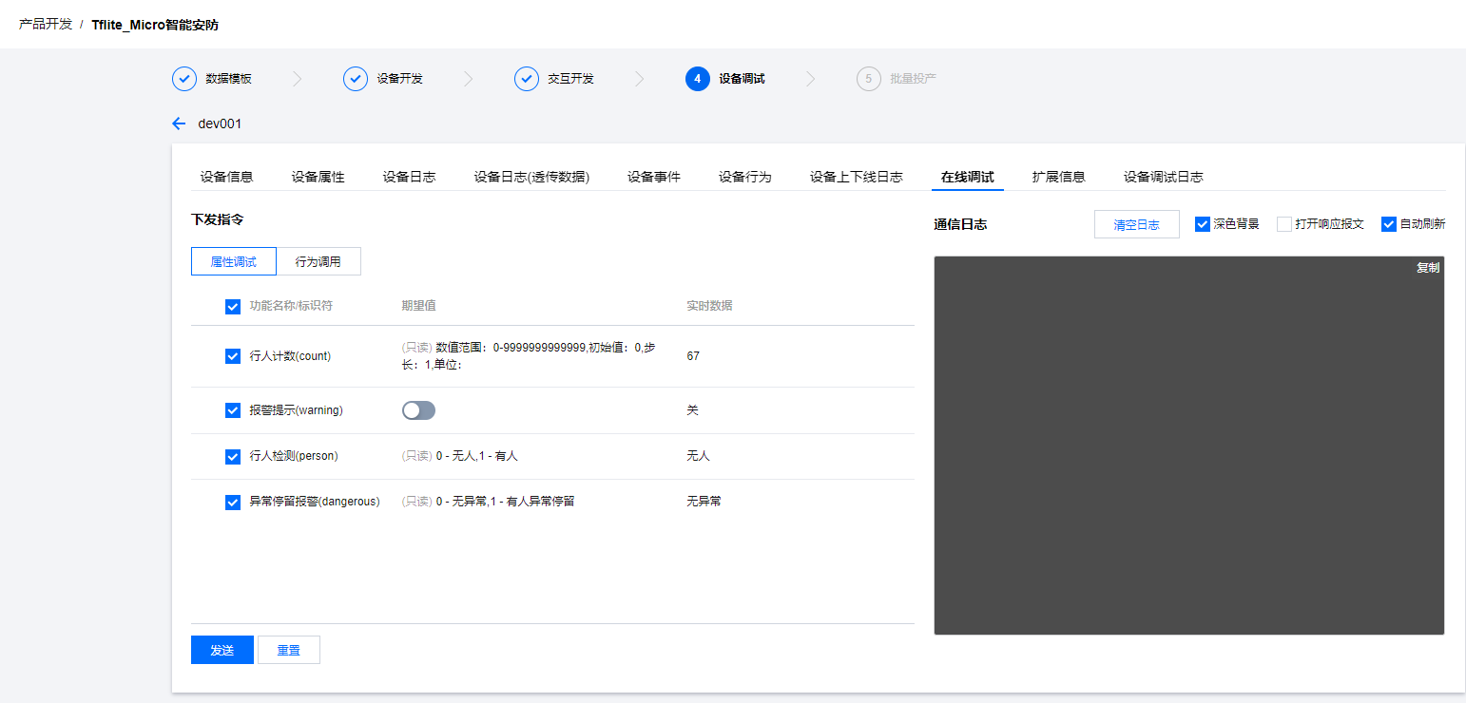Viewport: 1466px width, 703px height.
Task: Click the real-time value 无人
Action: pos(698,456)
